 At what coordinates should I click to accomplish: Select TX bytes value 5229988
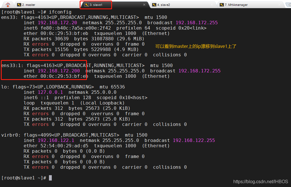[101, 49]
